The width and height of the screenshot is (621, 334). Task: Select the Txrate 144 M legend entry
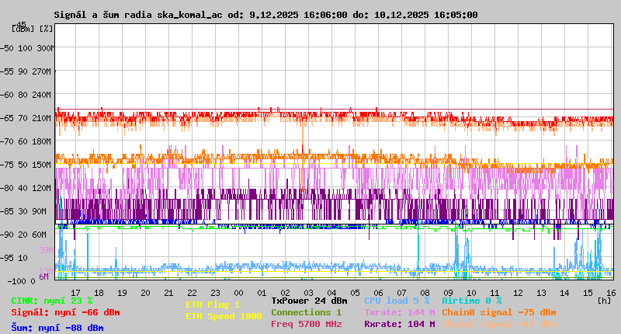(400, 312)
